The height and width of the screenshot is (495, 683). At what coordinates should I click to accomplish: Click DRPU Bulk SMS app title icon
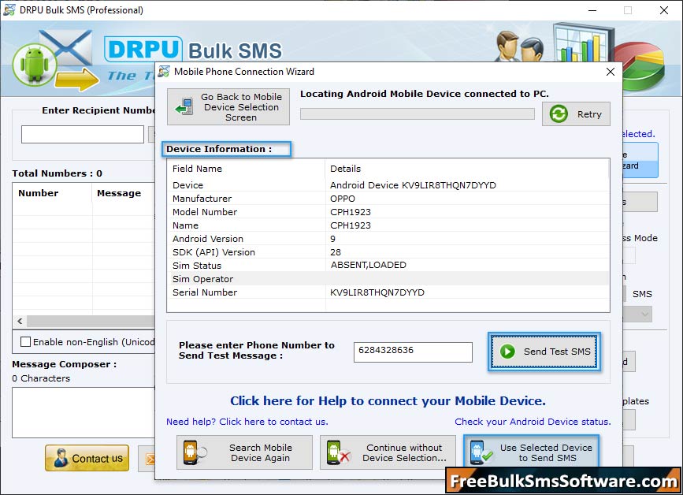pos(9,10)
